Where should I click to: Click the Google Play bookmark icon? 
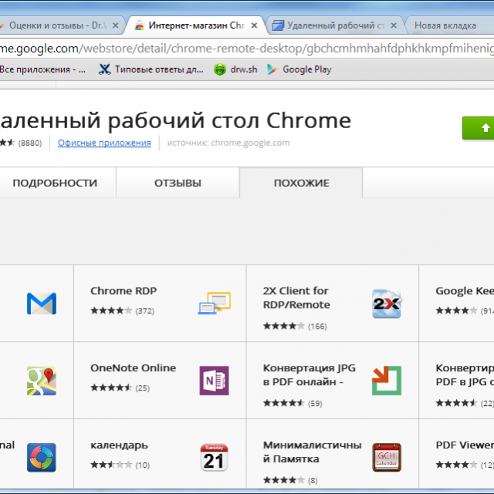pyautogui.click(x=272, y=69)
